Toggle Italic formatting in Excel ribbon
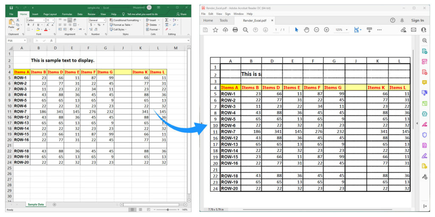The width and height of the screenshot is (435, 217). (x=33, y=25)
